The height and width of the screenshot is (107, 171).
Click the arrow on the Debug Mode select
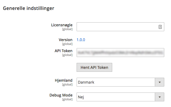click(x=160, y=97)
